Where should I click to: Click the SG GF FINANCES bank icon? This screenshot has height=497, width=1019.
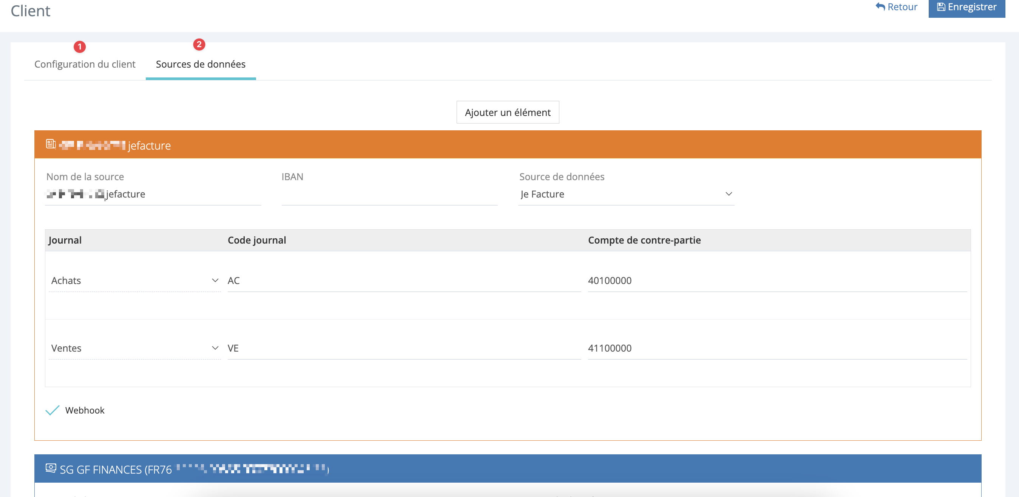pos(51,468)
